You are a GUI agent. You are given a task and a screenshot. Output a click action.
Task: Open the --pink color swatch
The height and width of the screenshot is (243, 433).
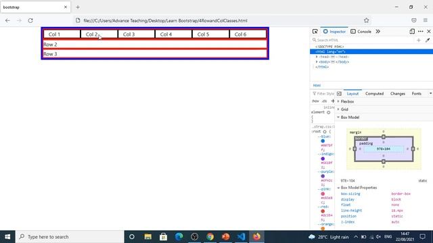(x=323, y=194)
